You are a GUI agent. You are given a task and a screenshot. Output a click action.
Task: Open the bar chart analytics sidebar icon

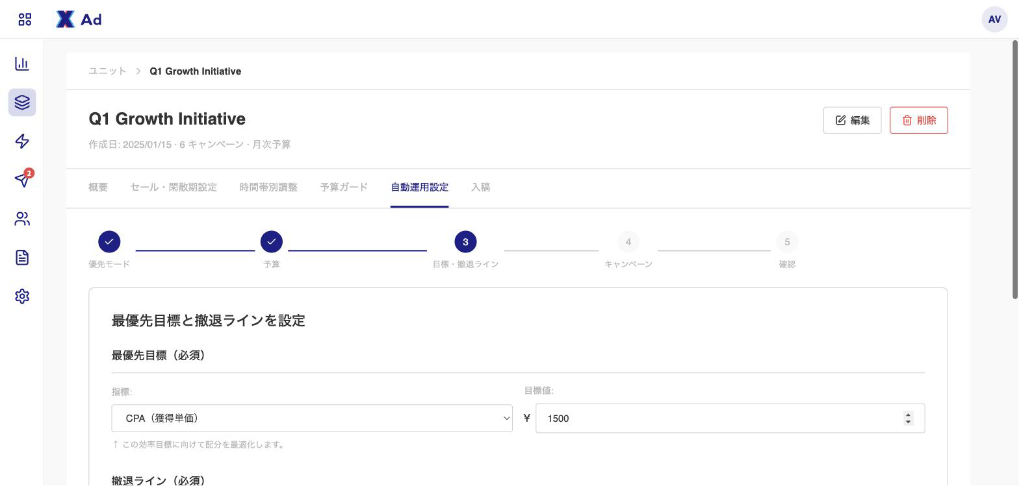coord(22,64)
